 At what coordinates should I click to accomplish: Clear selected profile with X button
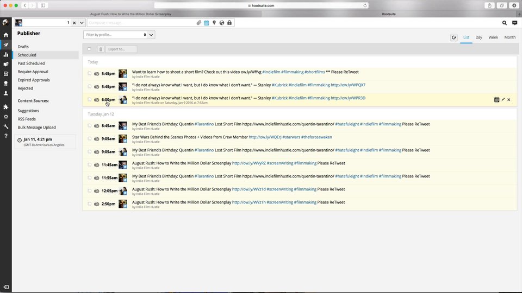pyautogui.click(x=74, y=23)
